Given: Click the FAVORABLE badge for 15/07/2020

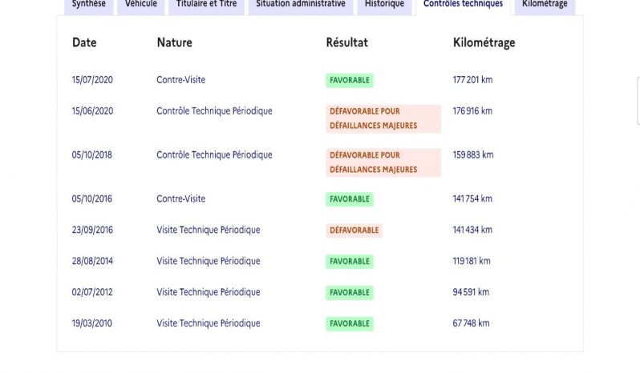Looking at the screenshot, I should tap(350, 80).
